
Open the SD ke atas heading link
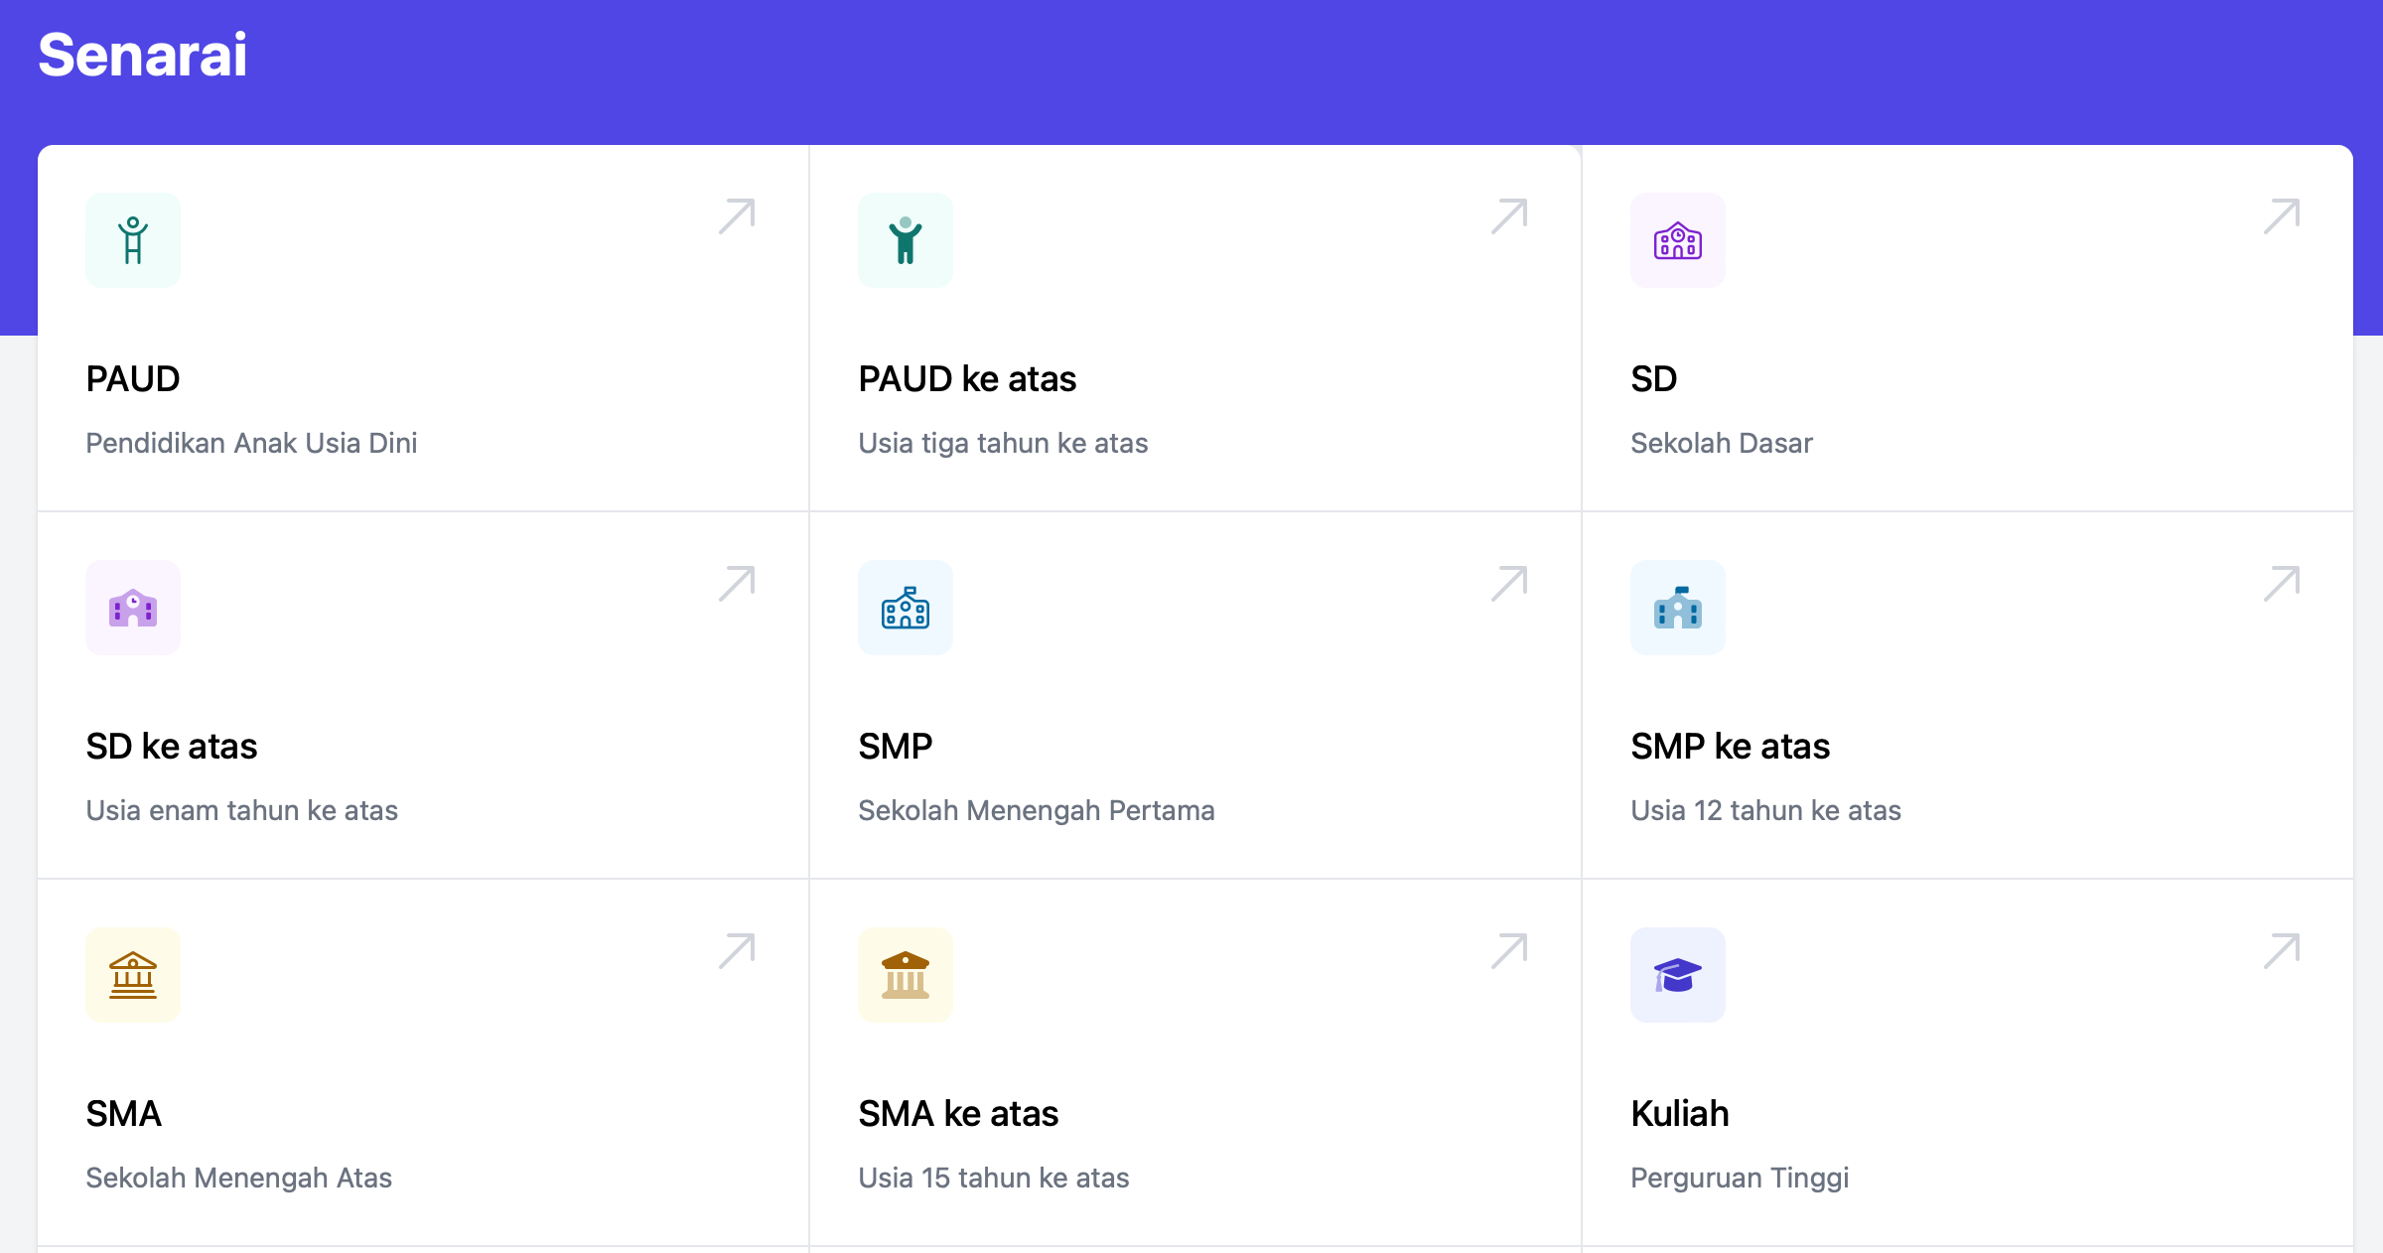click(x=172, y=747)
